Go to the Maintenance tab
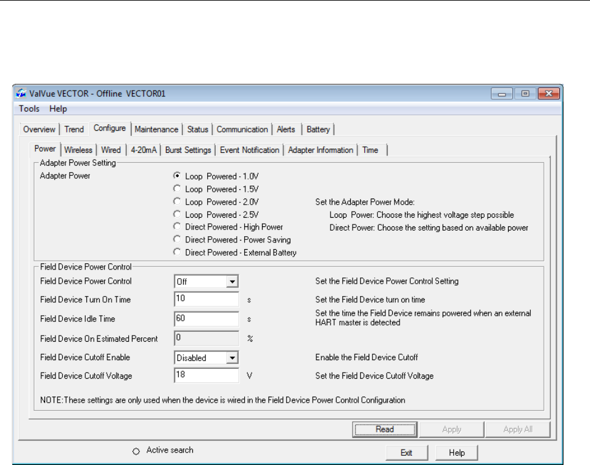Image resolution: width=590 pixels, height=465 pixels. tap(157, 130)
